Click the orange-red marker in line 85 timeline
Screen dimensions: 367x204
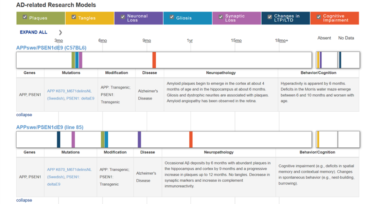(191, 140)
